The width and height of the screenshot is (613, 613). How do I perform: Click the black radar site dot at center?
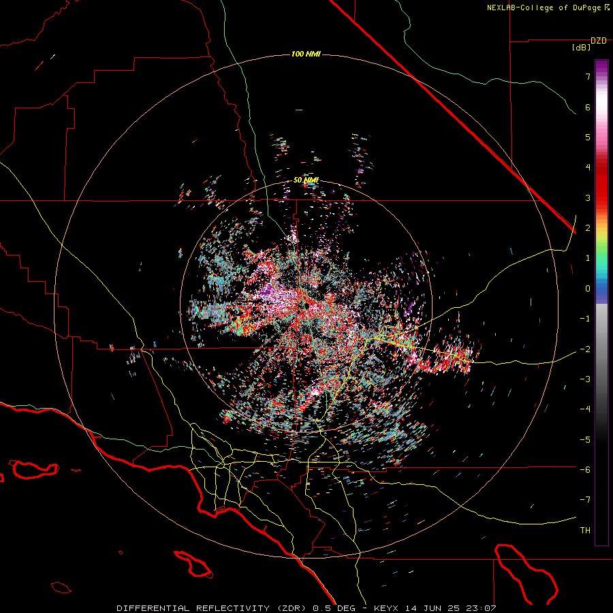307,306
